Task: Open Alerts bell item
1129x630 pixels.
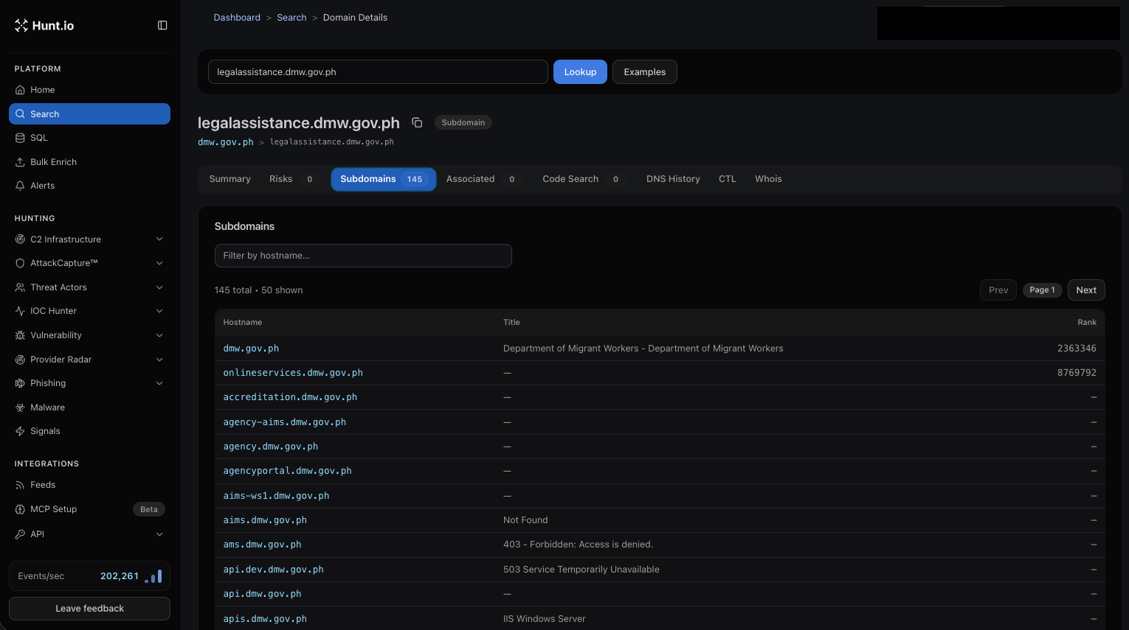Action: point(89,186)
